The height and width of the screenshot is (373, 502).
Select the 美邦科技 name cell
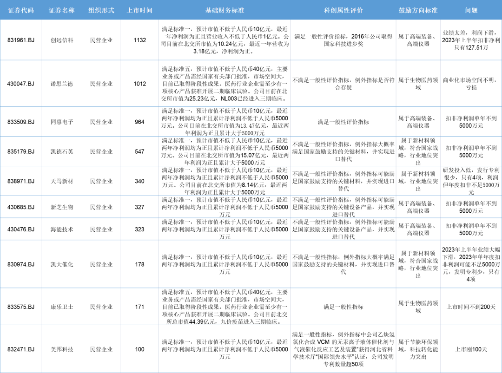[62, 349]
